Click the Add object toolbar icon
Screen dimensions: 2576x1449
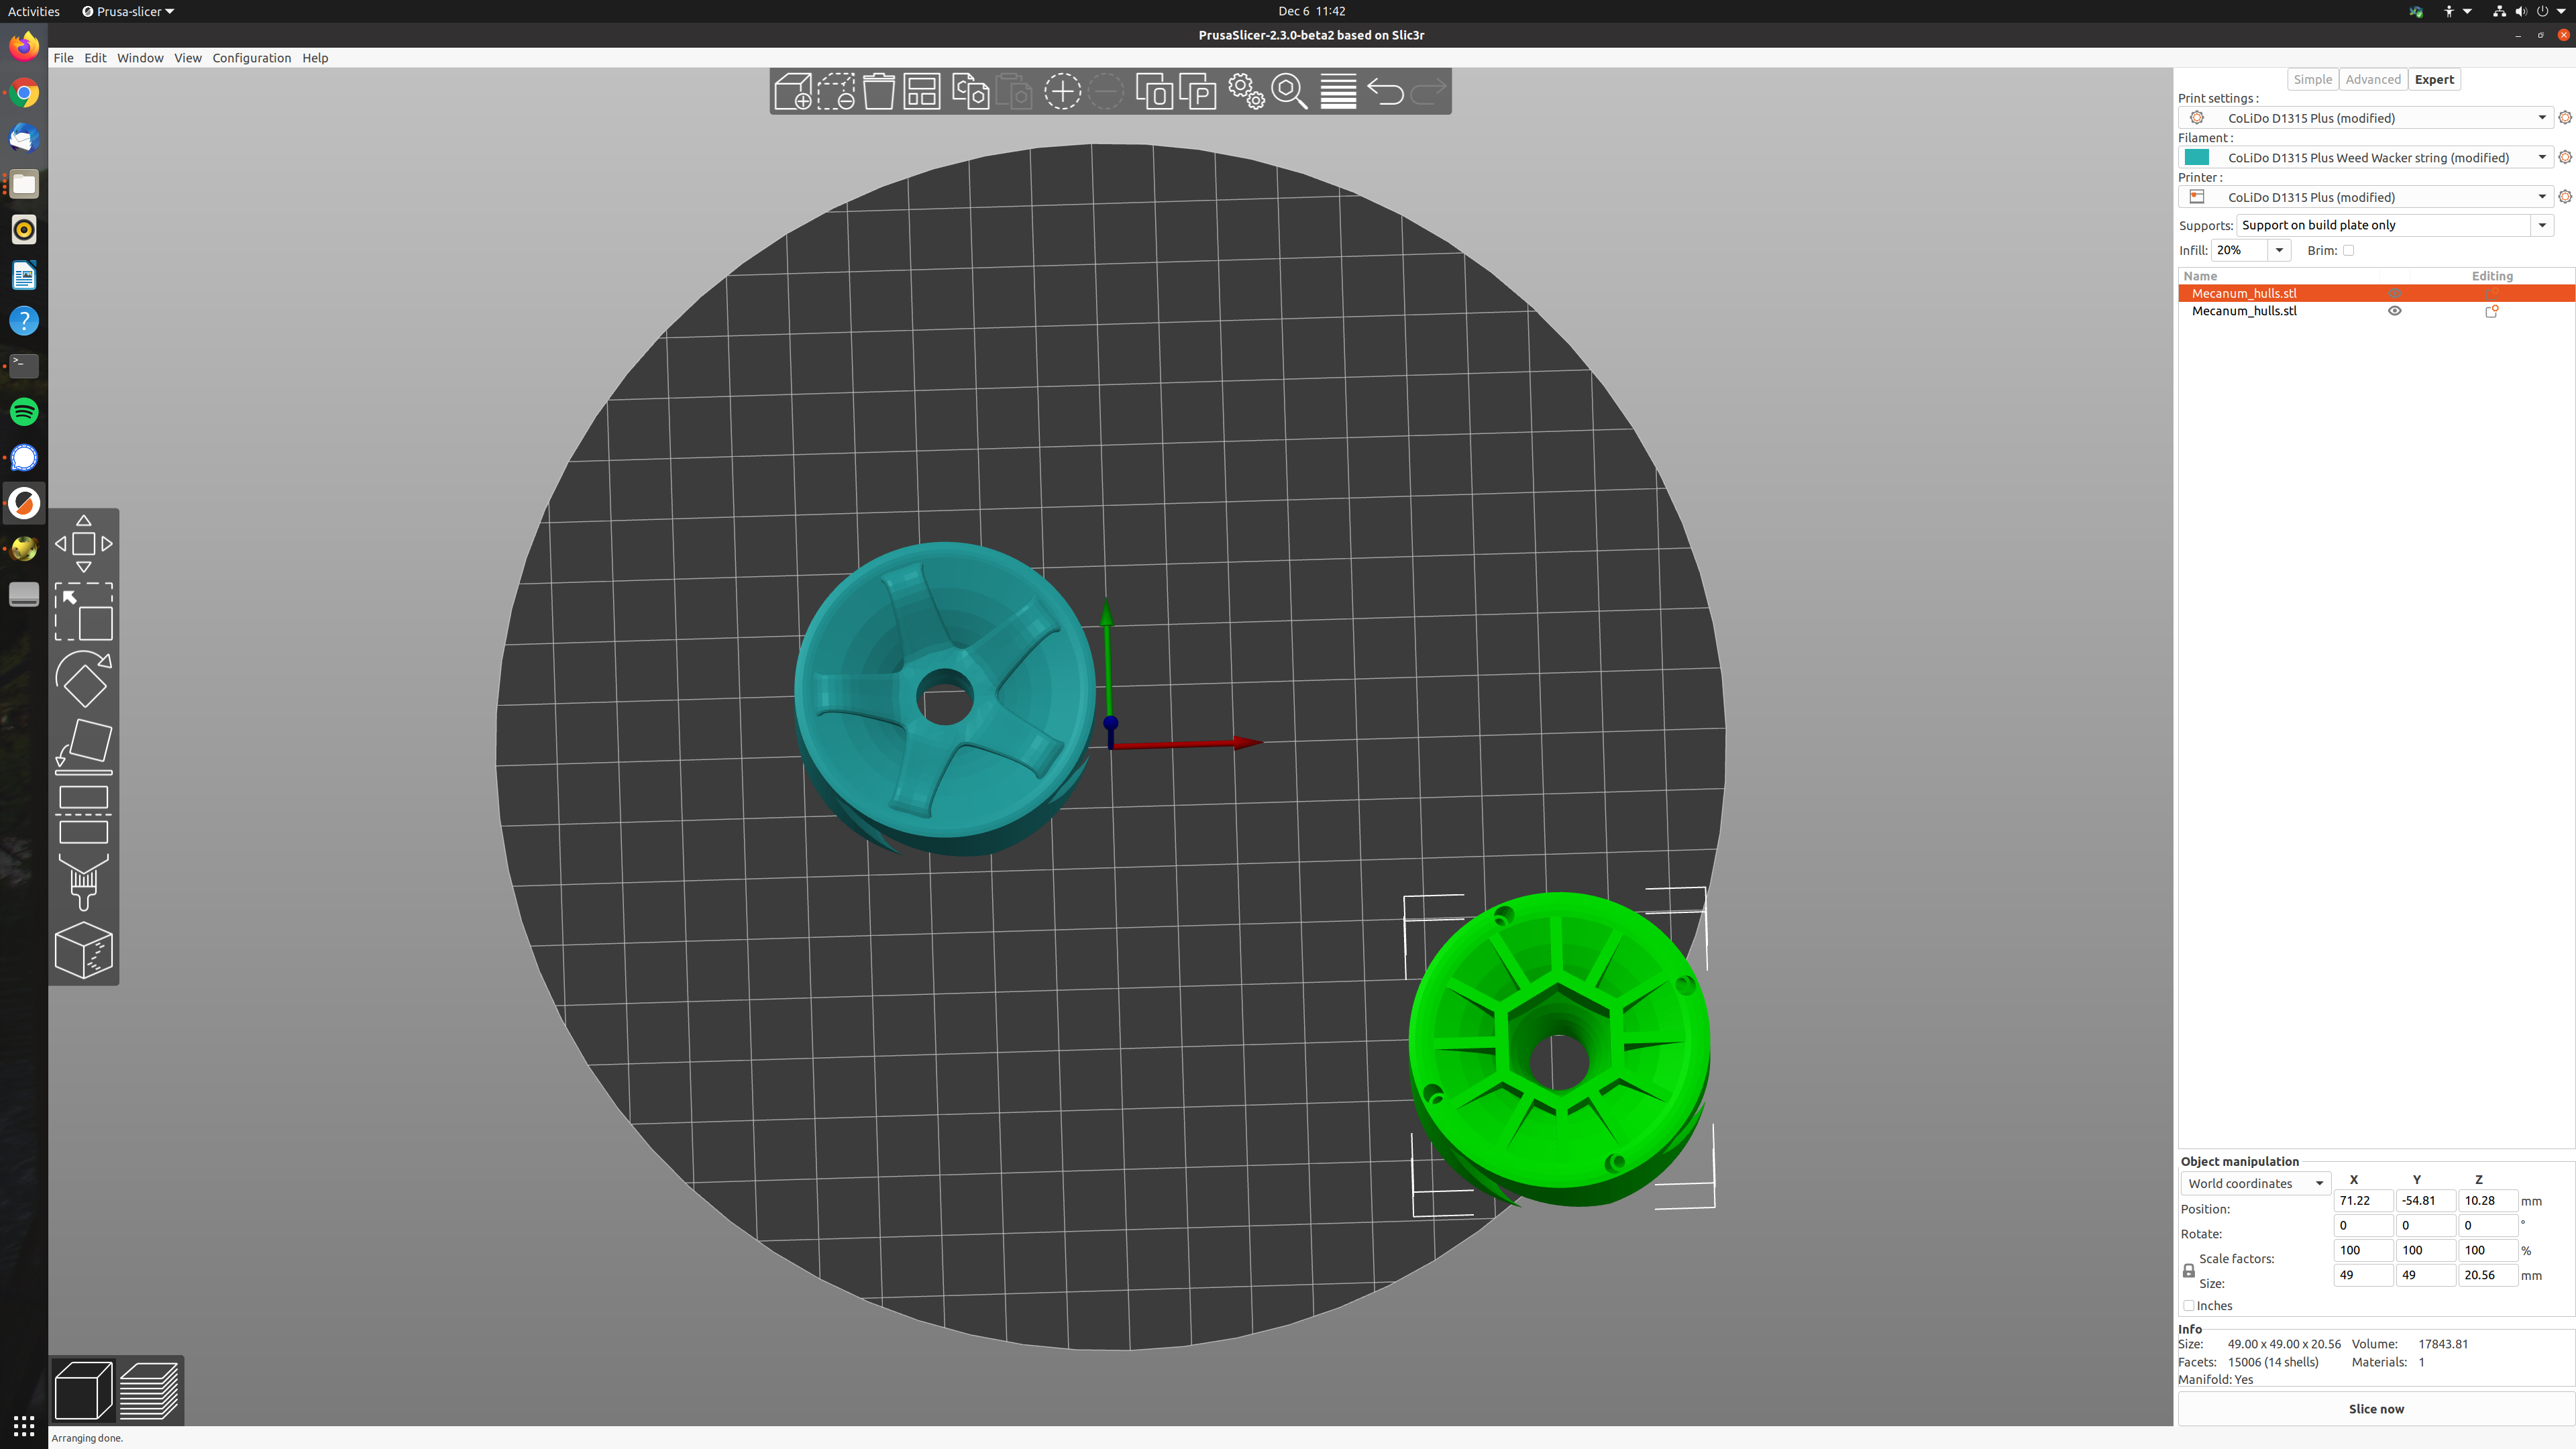point(793,92)
